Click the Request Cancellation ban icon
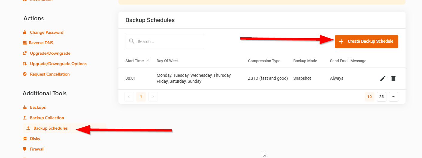Image resolution: width=422 pixels, height=158 pixels. 25,74
